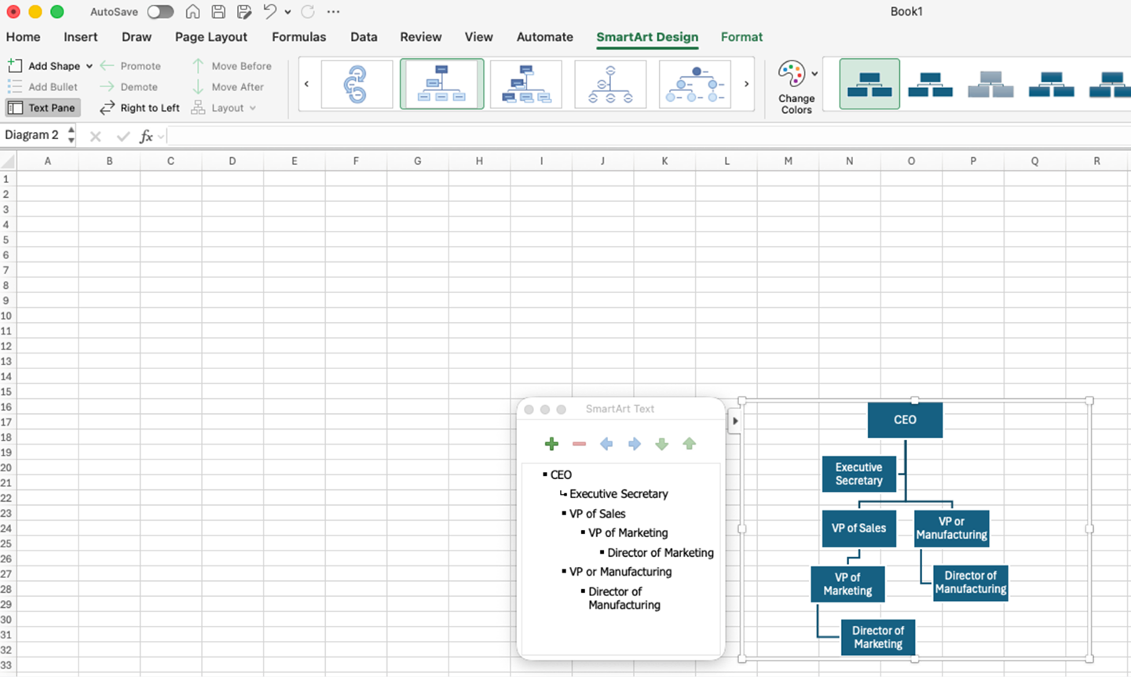The width and height of the screenshot is (1131, 677).
Task: Open the Change Colors palette
Action: click(x=797, y=86)
